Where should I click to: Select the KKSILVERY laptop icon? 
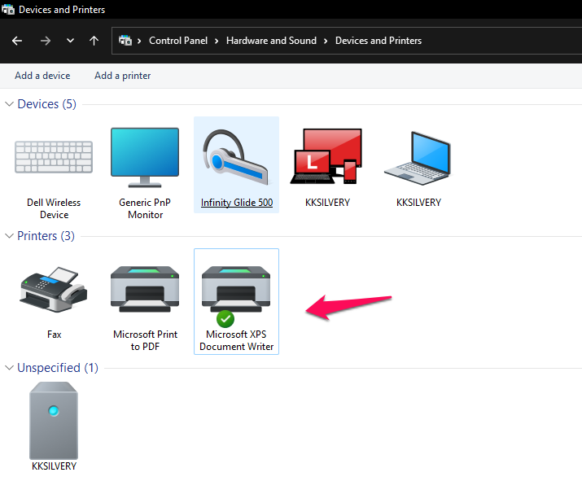(418, 158)
